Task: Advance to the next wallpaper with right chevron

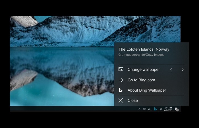Action: point(183,70)
